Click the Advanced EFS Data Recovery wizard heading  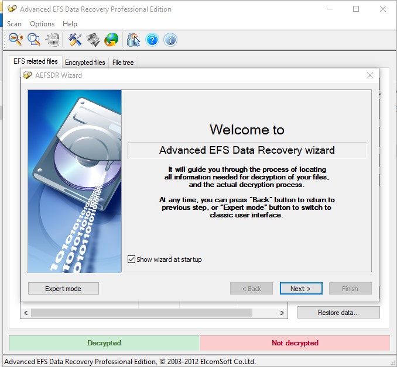coord(247,150)
